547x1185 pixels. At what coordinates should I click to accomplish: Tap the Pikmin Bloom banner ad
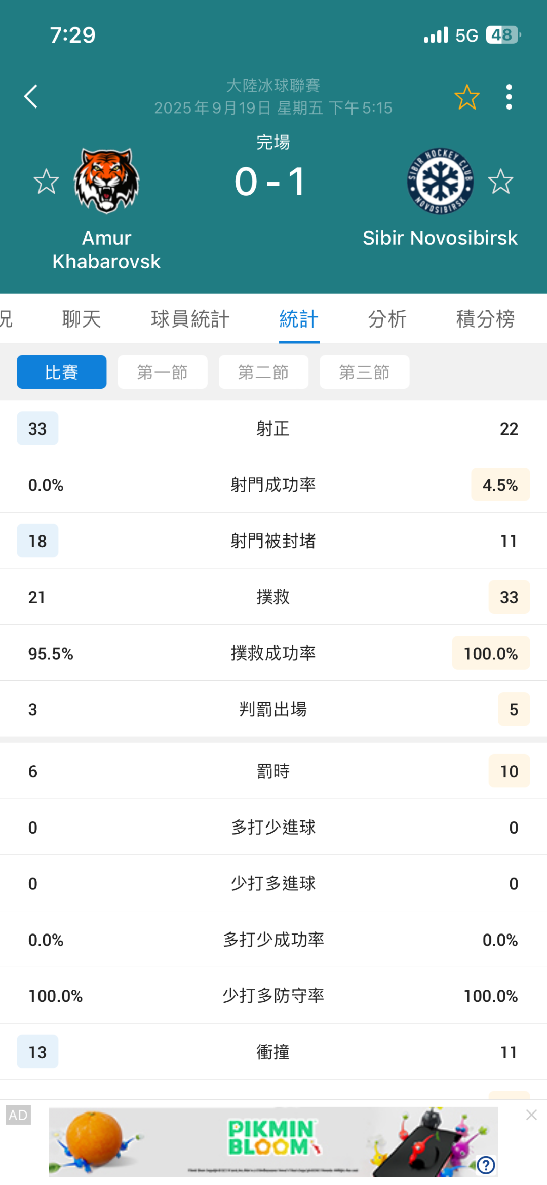[x=273, y=1141]
